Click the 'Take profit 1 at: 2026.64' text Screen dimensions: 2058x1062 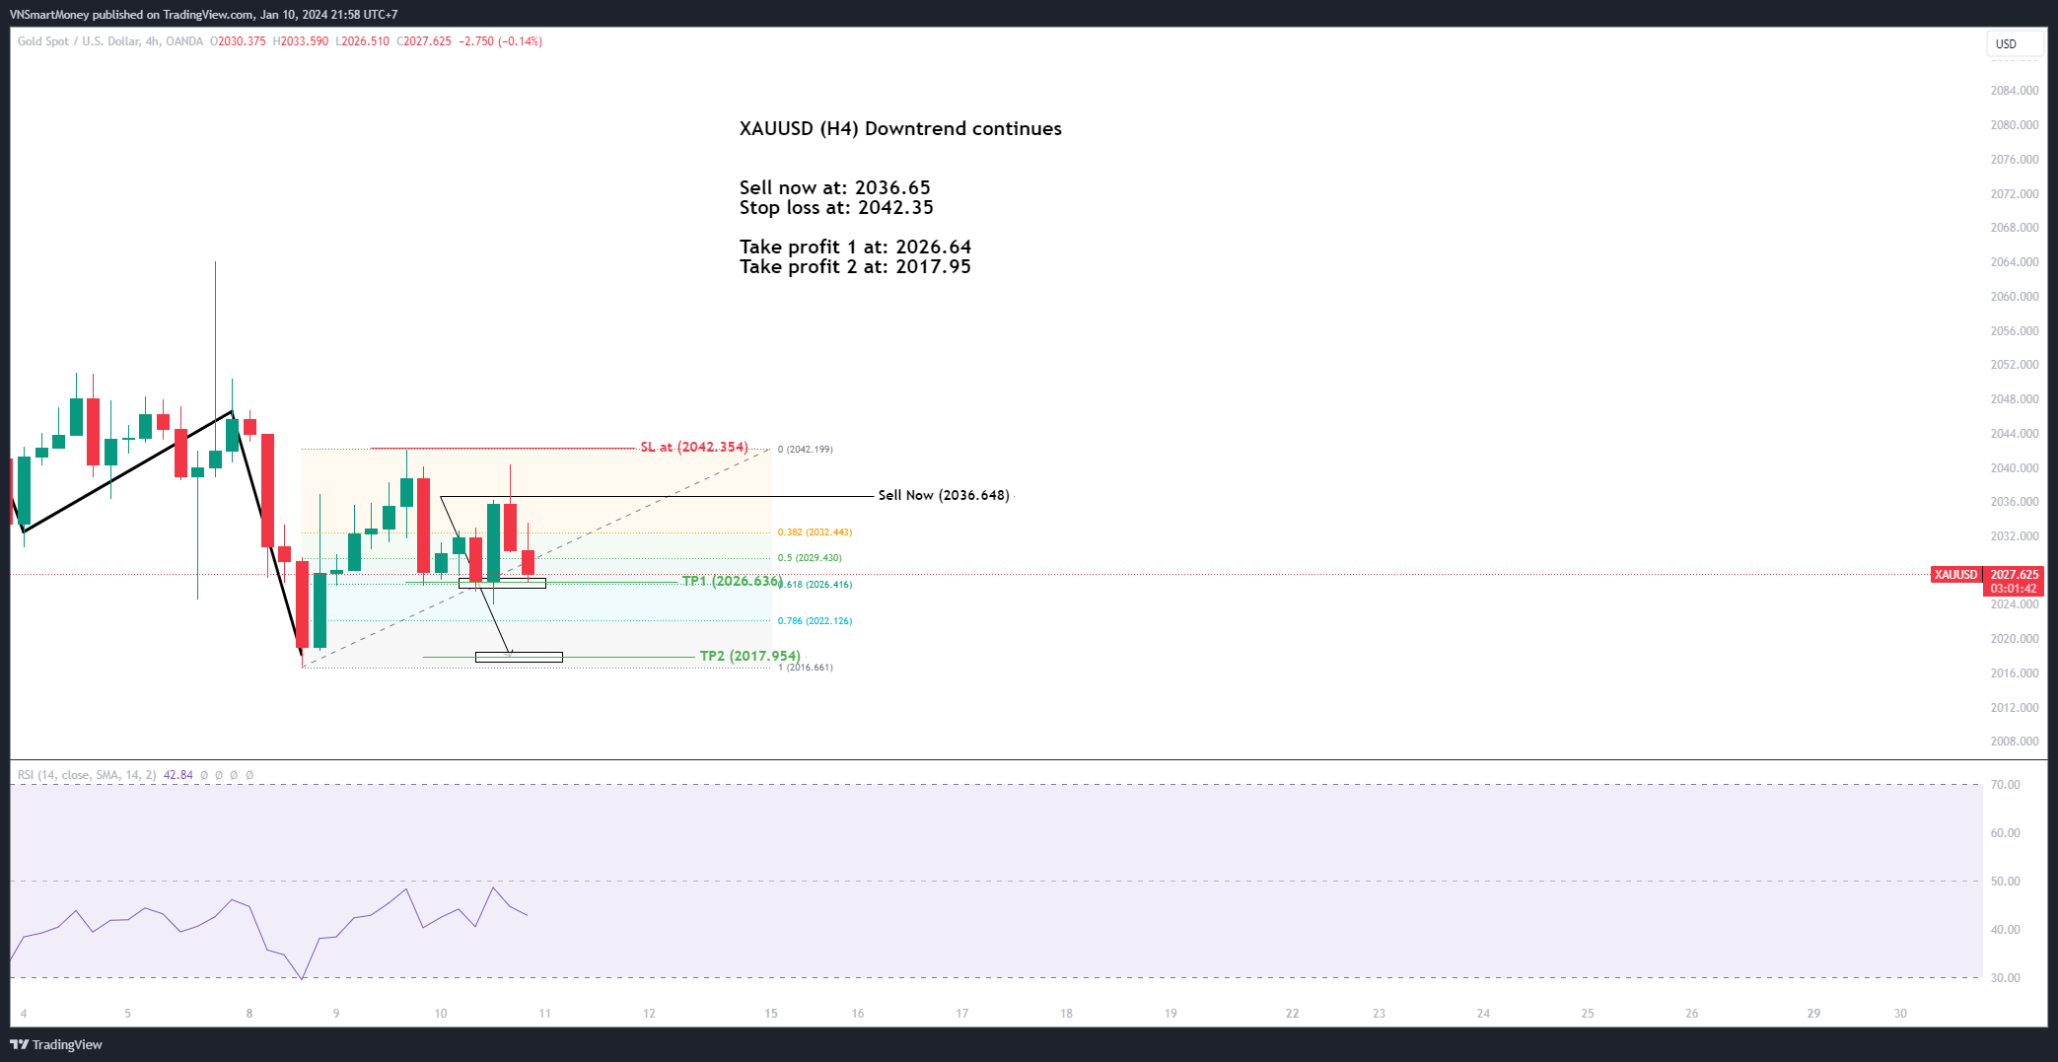[856, 247]
